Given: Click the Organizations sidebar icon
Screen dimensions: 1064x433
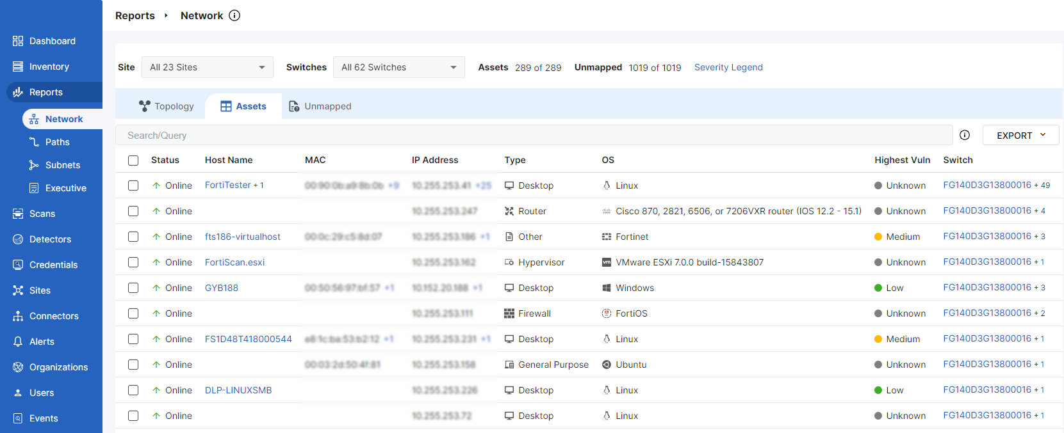Looking at the screenshot, I should click(18, 367).
